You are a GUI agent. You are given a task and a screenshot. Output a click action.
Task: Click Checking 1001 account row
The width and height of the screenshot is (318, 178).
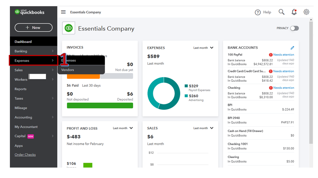point(261,146)
